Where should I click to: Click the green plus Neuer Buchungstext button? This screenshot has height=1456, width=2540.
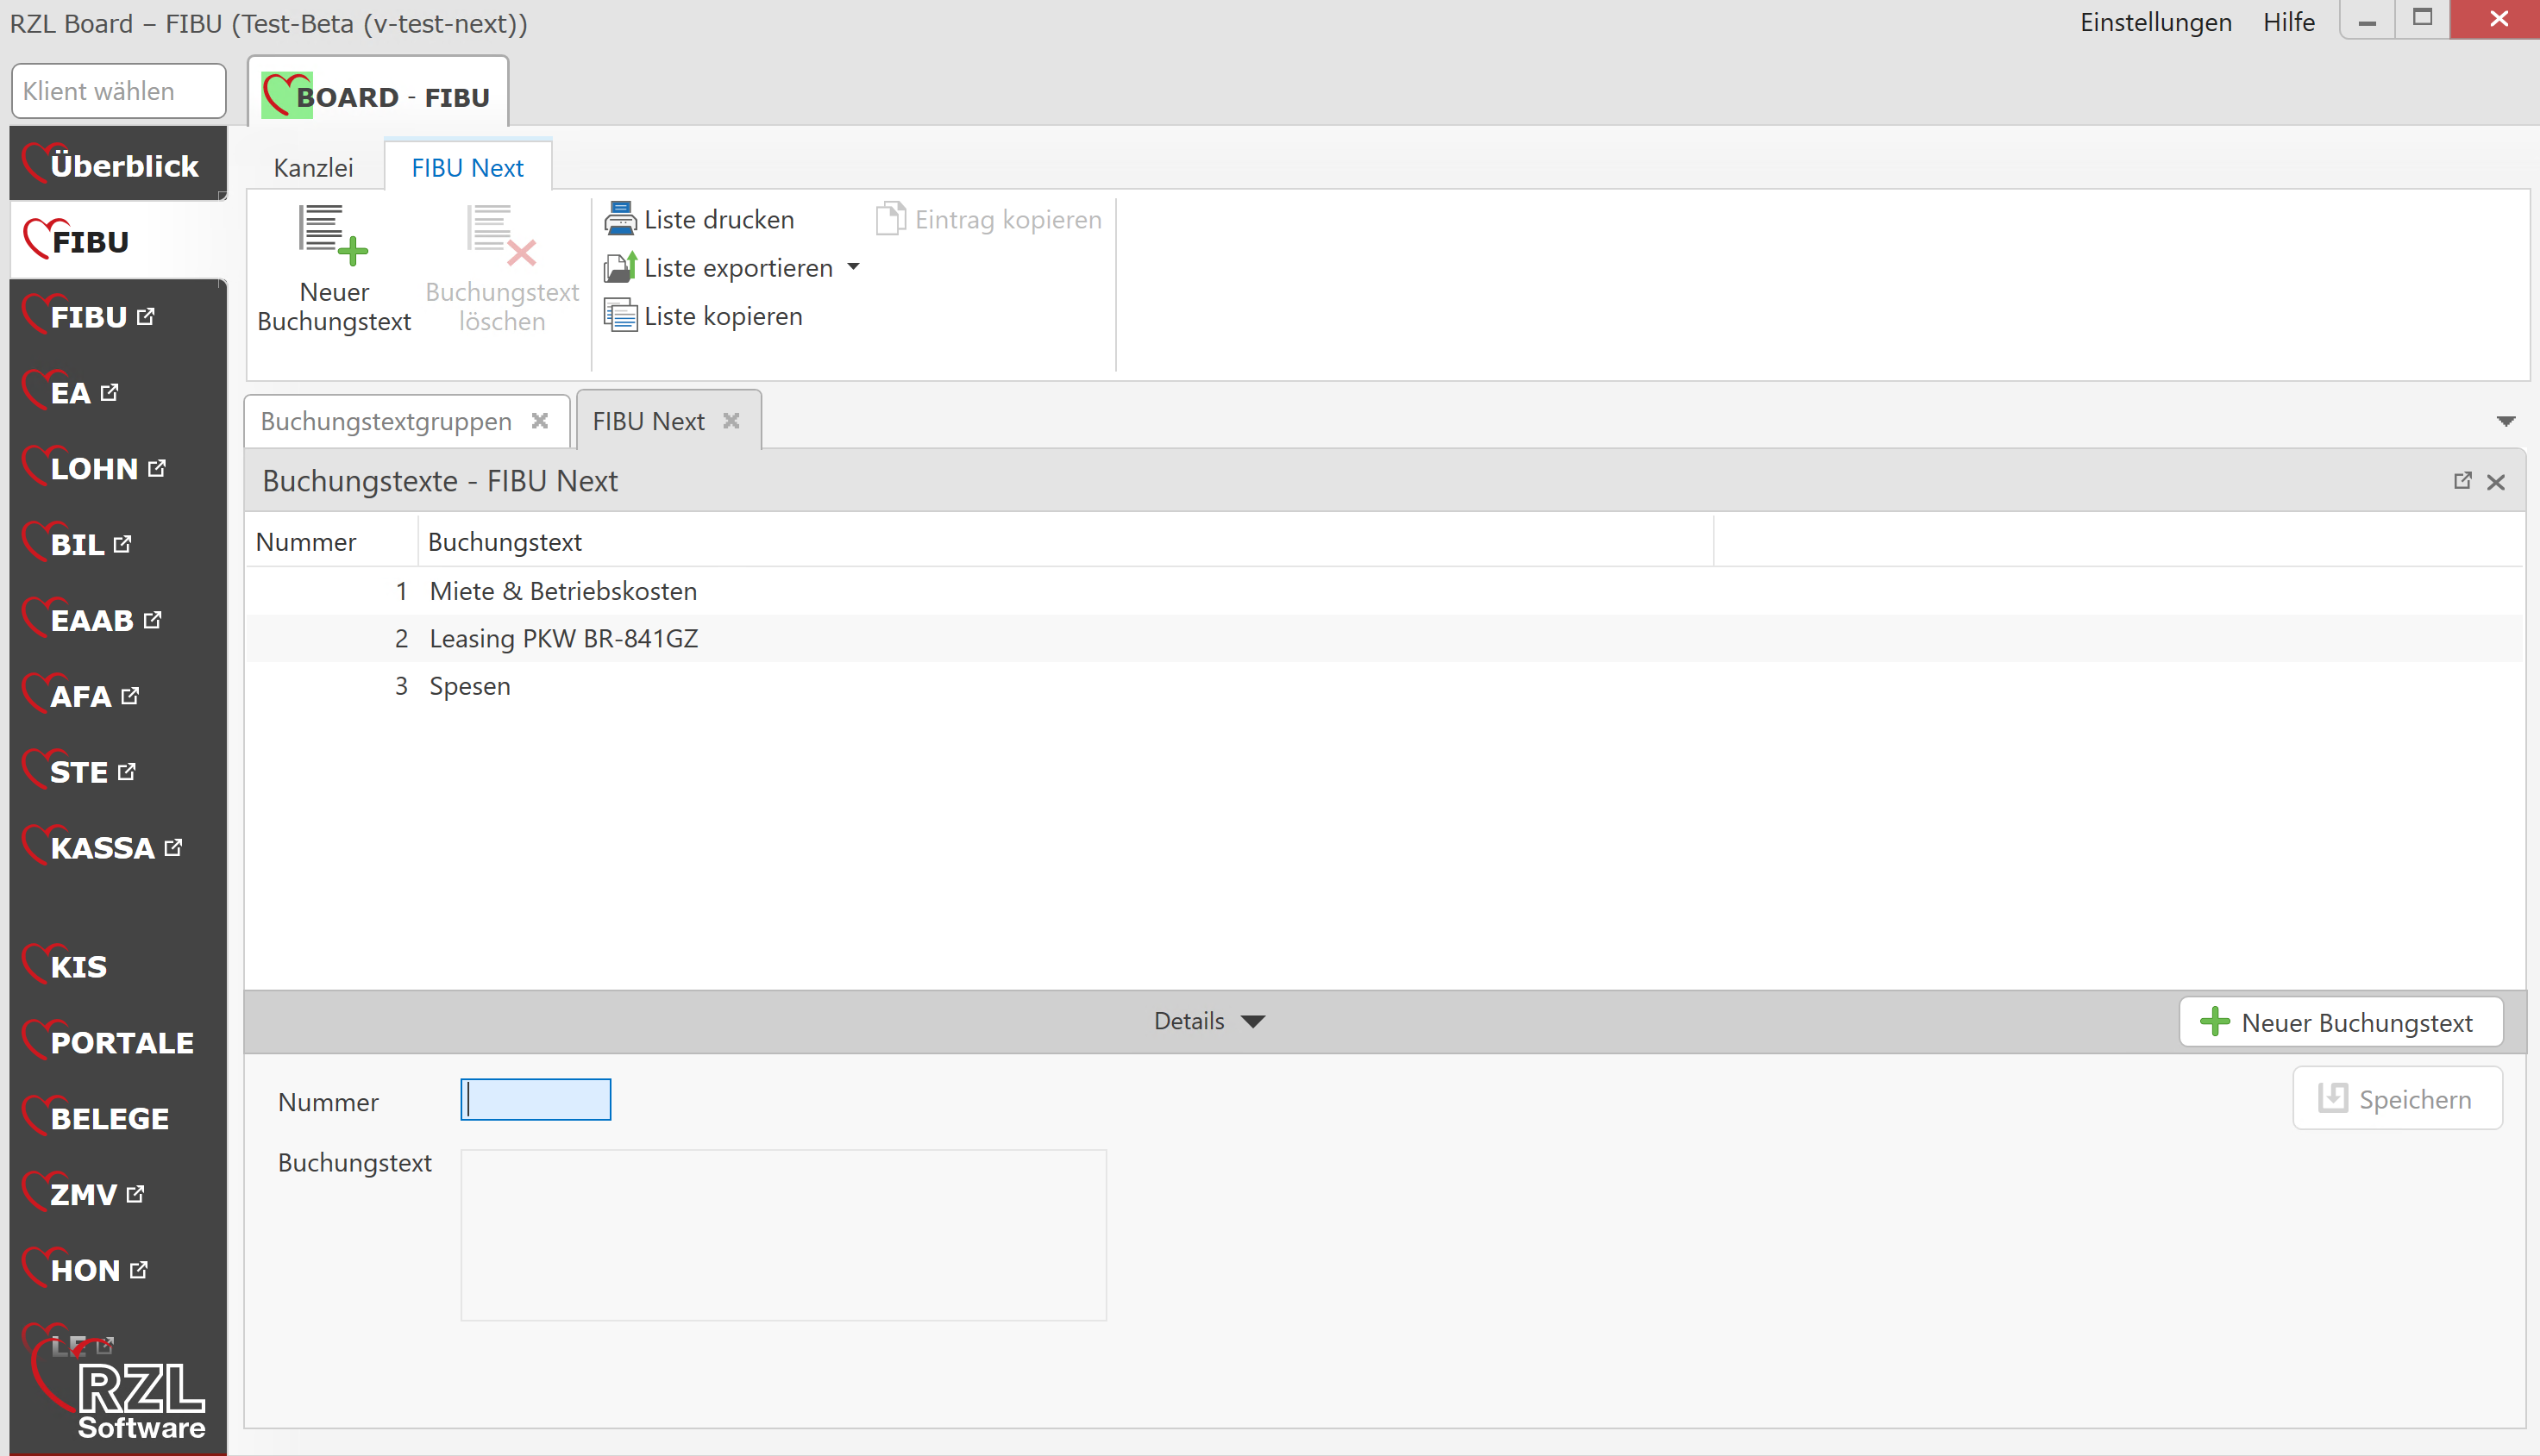(x=2340, y=1022)
